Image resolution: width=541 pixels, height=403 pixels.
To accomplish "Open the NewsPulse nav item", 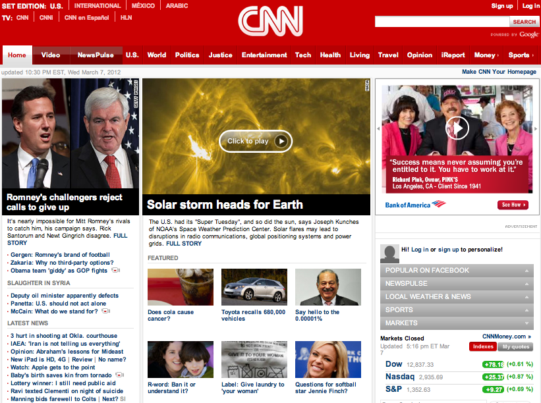I will [96, 55].
